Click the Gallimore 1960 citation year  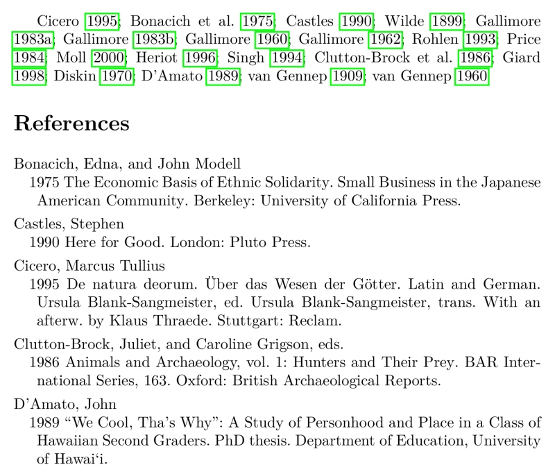[272, 40]
